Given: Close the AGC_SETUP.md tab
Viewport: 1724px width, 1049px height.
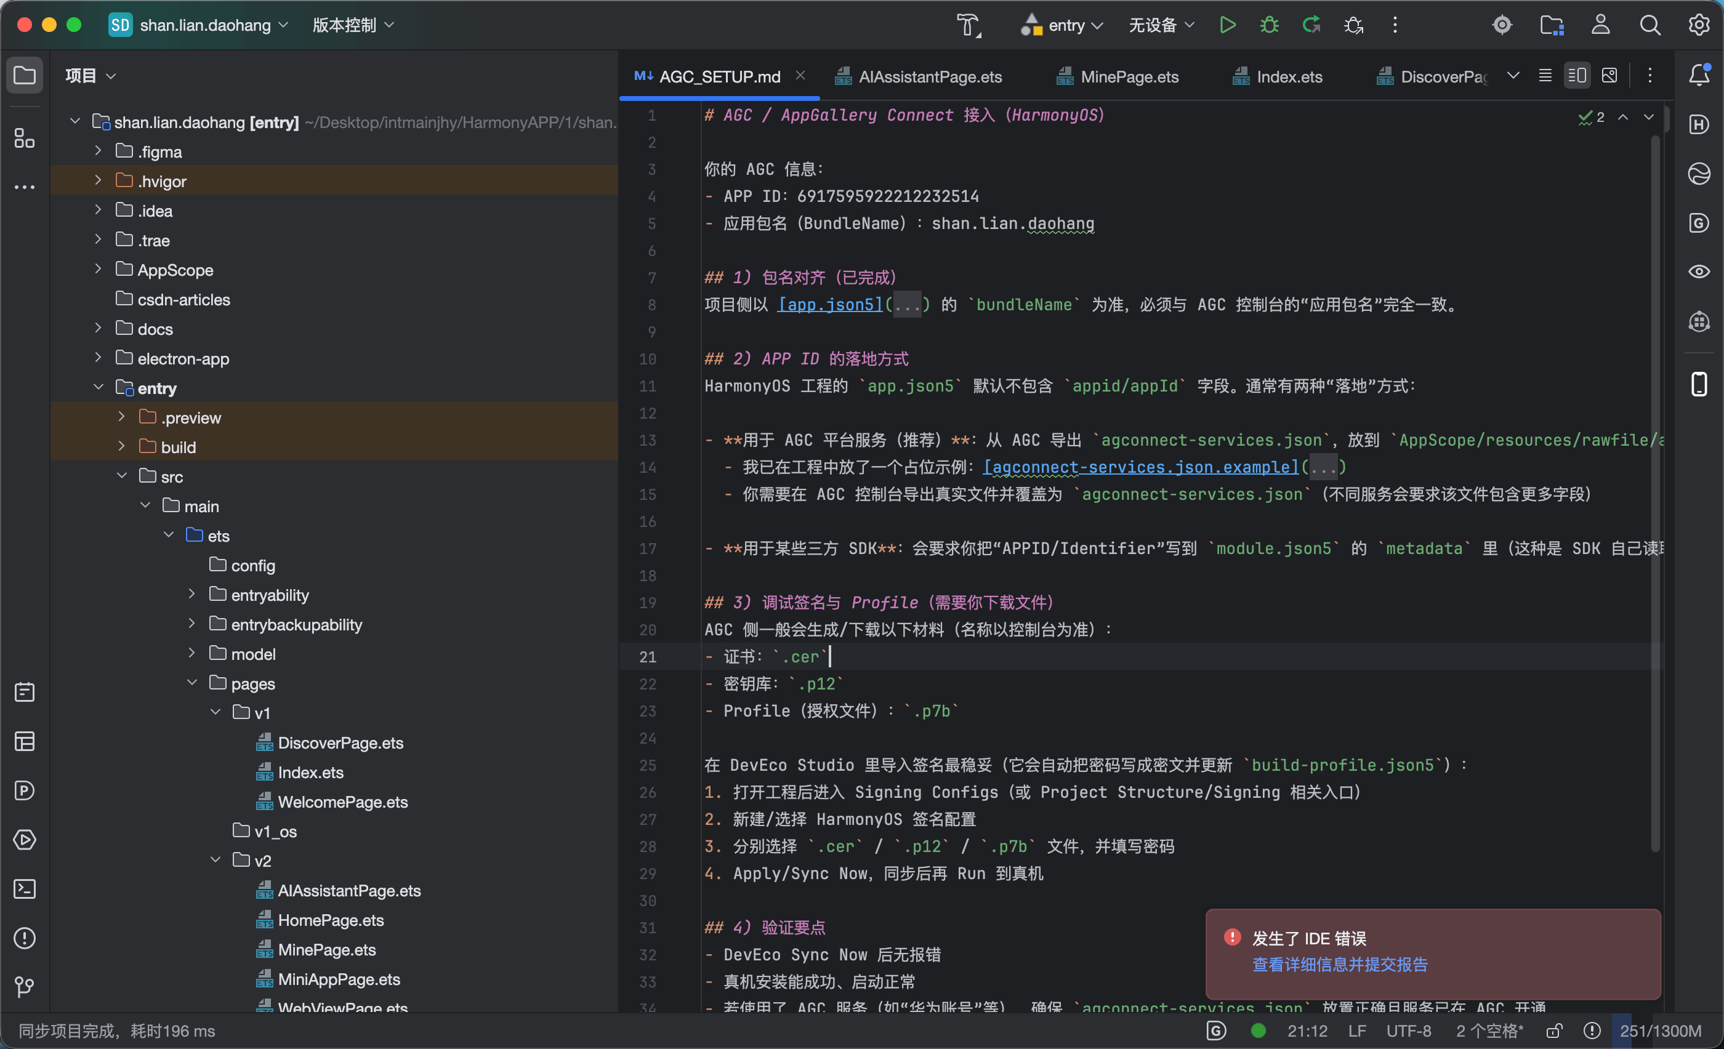Looking at the screenshot, I should pyautogui.click(x=800, y=76).
